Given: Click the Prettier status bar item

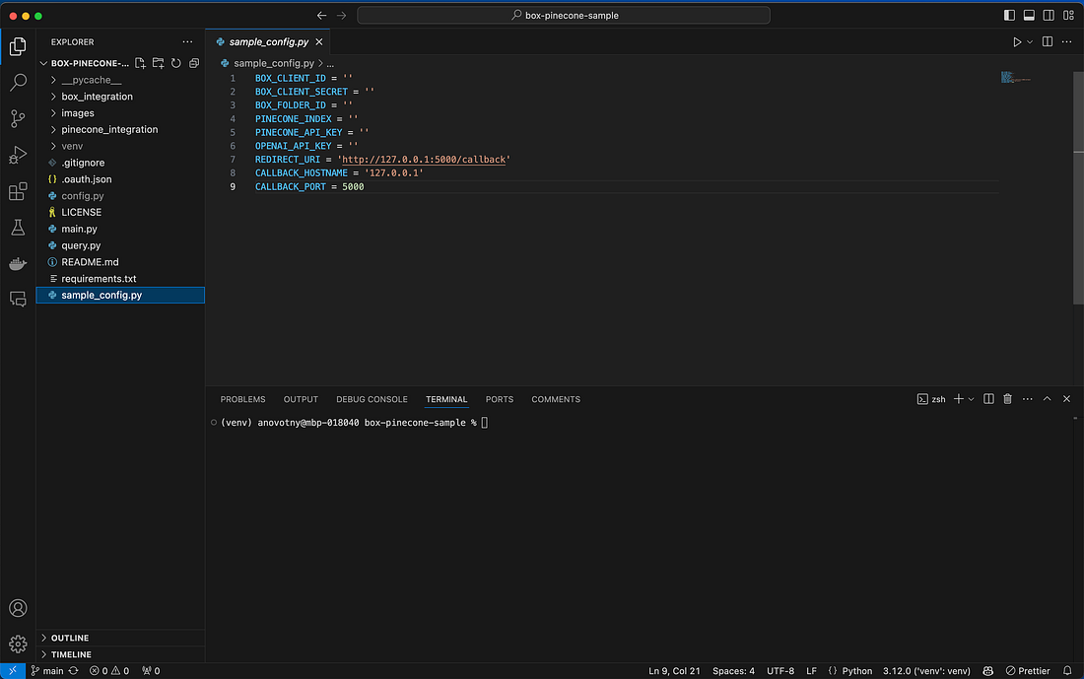Looking at the screenshot, I should 1027,671.
